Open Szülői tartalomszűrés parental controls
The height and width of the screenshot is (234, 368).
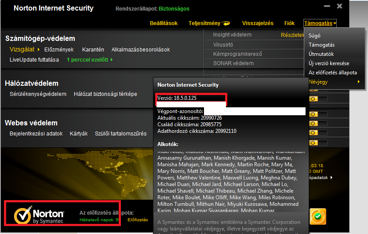click(120, 134)
